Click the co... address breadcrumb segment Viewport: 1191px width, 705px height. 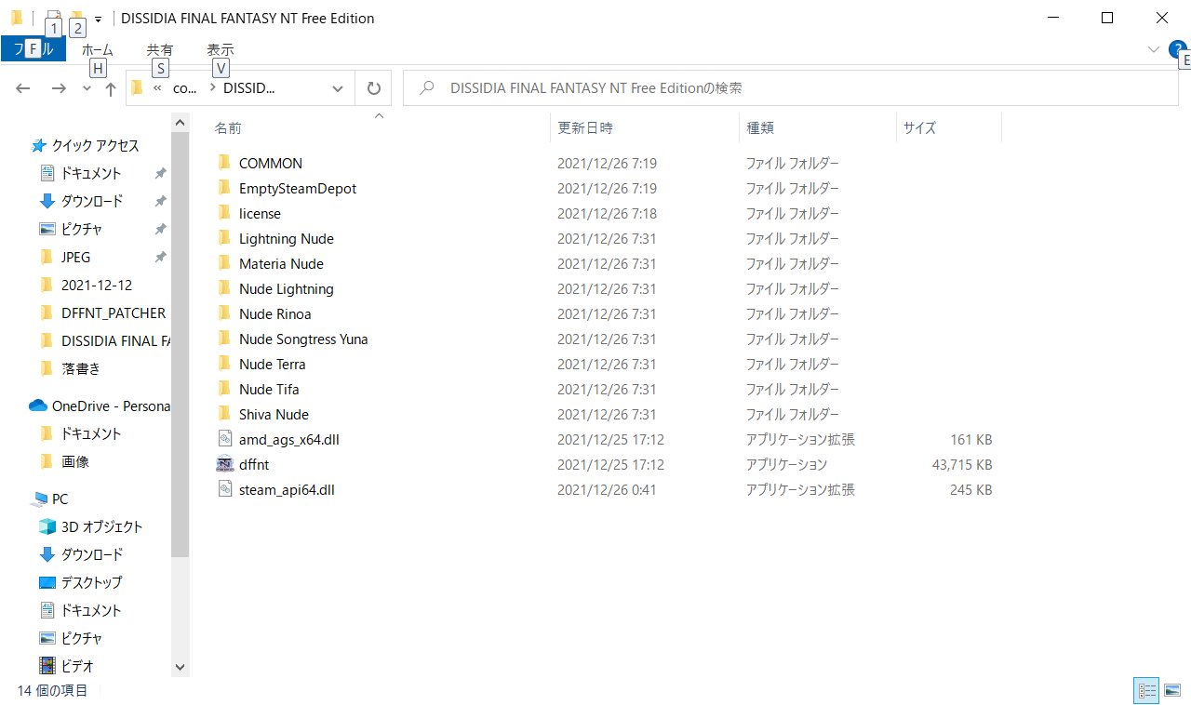point(185,88)
